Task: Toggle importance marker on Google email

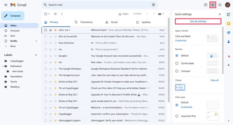Action: (56, 56)
